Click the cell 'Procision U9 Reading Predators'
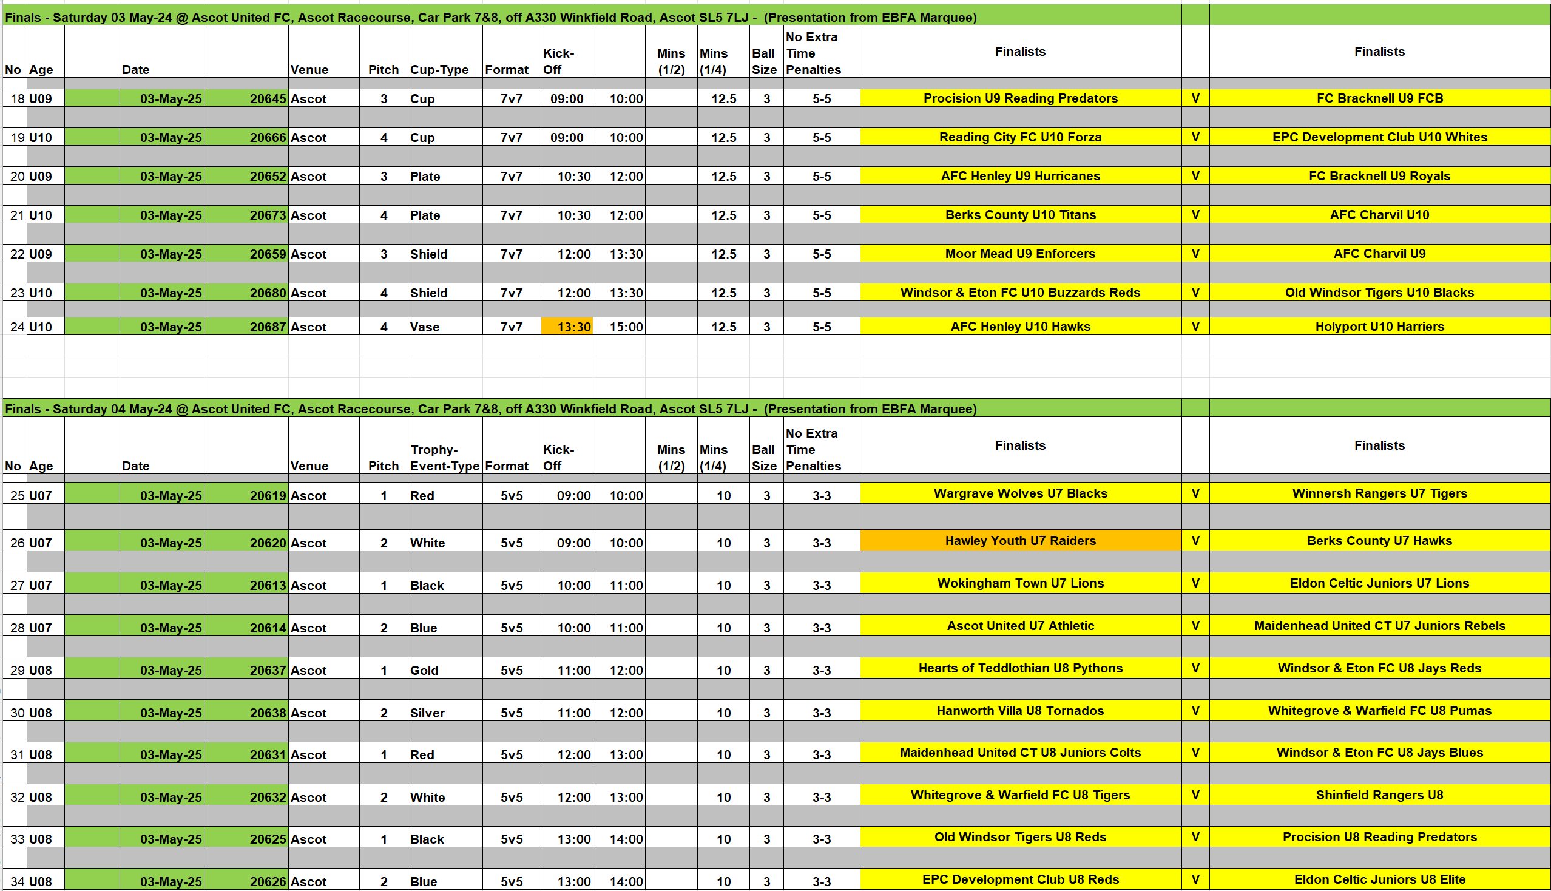This screenshot has height=891, width=1551. 1020,98
